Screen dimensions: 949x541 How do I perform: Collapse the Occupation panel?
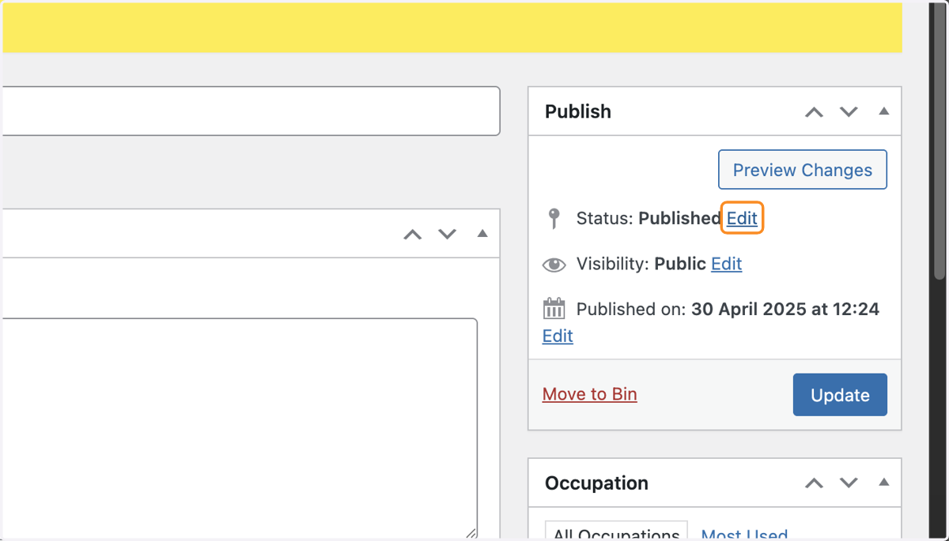884,482
